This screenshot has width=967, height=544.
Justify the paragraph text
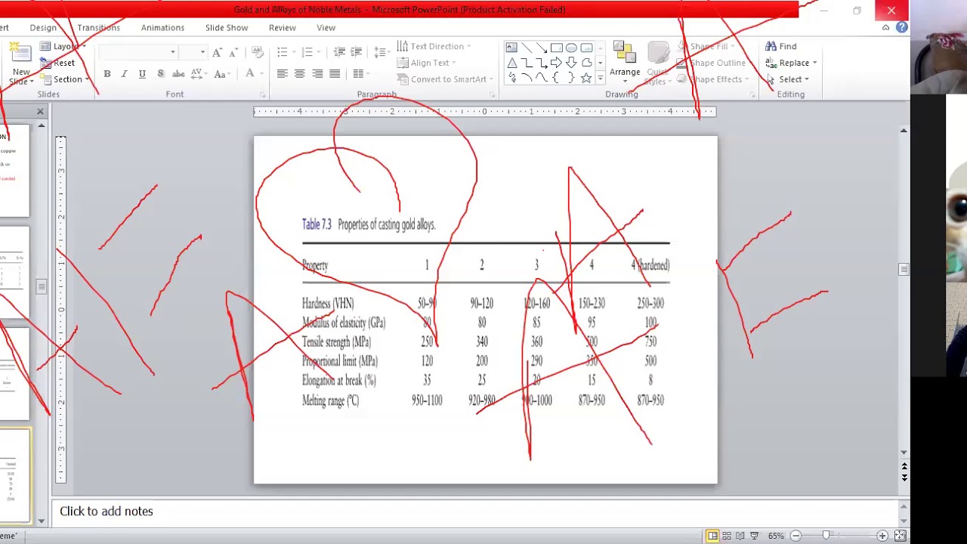click(335, 74)
